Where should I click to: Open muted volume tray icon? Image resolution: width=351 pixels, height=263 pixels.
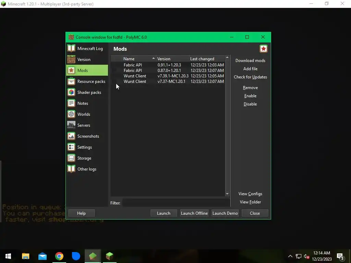point(306,256)
